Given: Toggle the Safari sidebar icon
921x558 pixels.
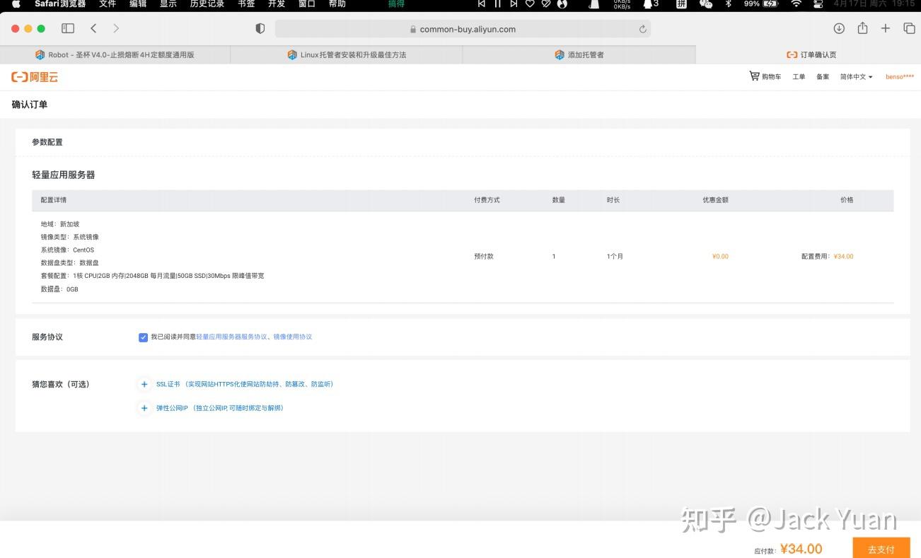Looking at the screenshot, I should tap(68, 28).
